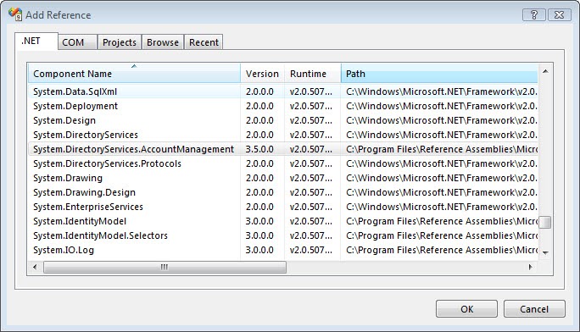Click the Add Reference title bar icon
Viewport: 580px width, 332px height.
click(x=15, y=14)
